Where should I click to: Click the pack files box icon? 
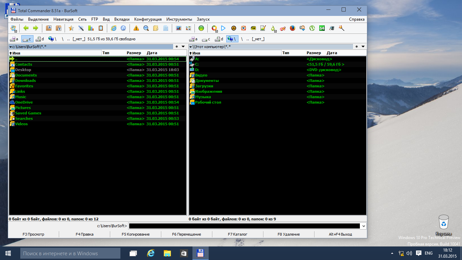(49, 28)
